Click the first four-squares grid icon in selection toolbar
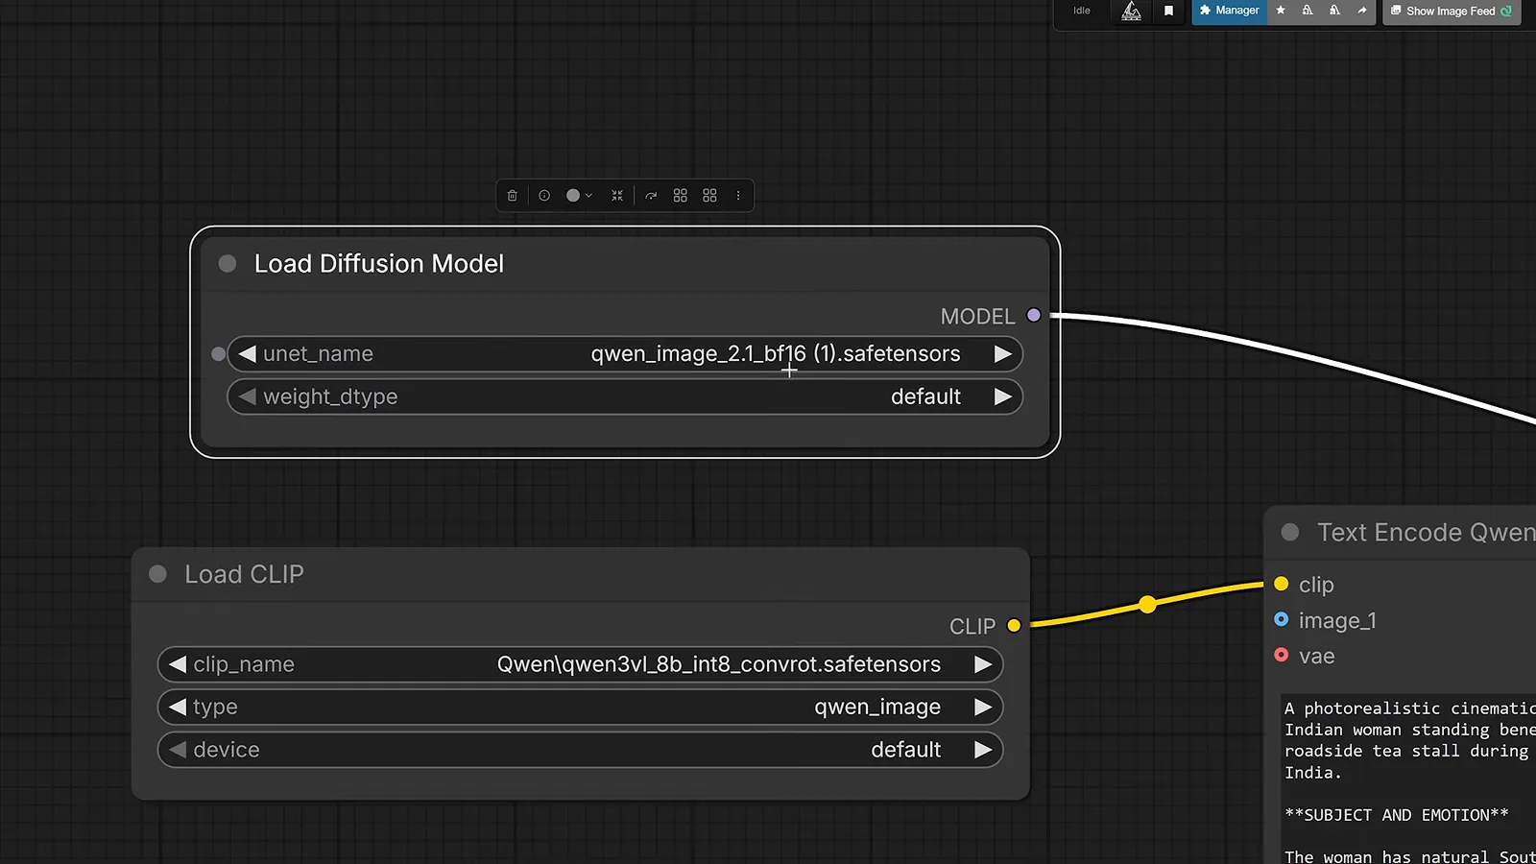Viewport: 1536px width, 864px height. tap(681, 196)
